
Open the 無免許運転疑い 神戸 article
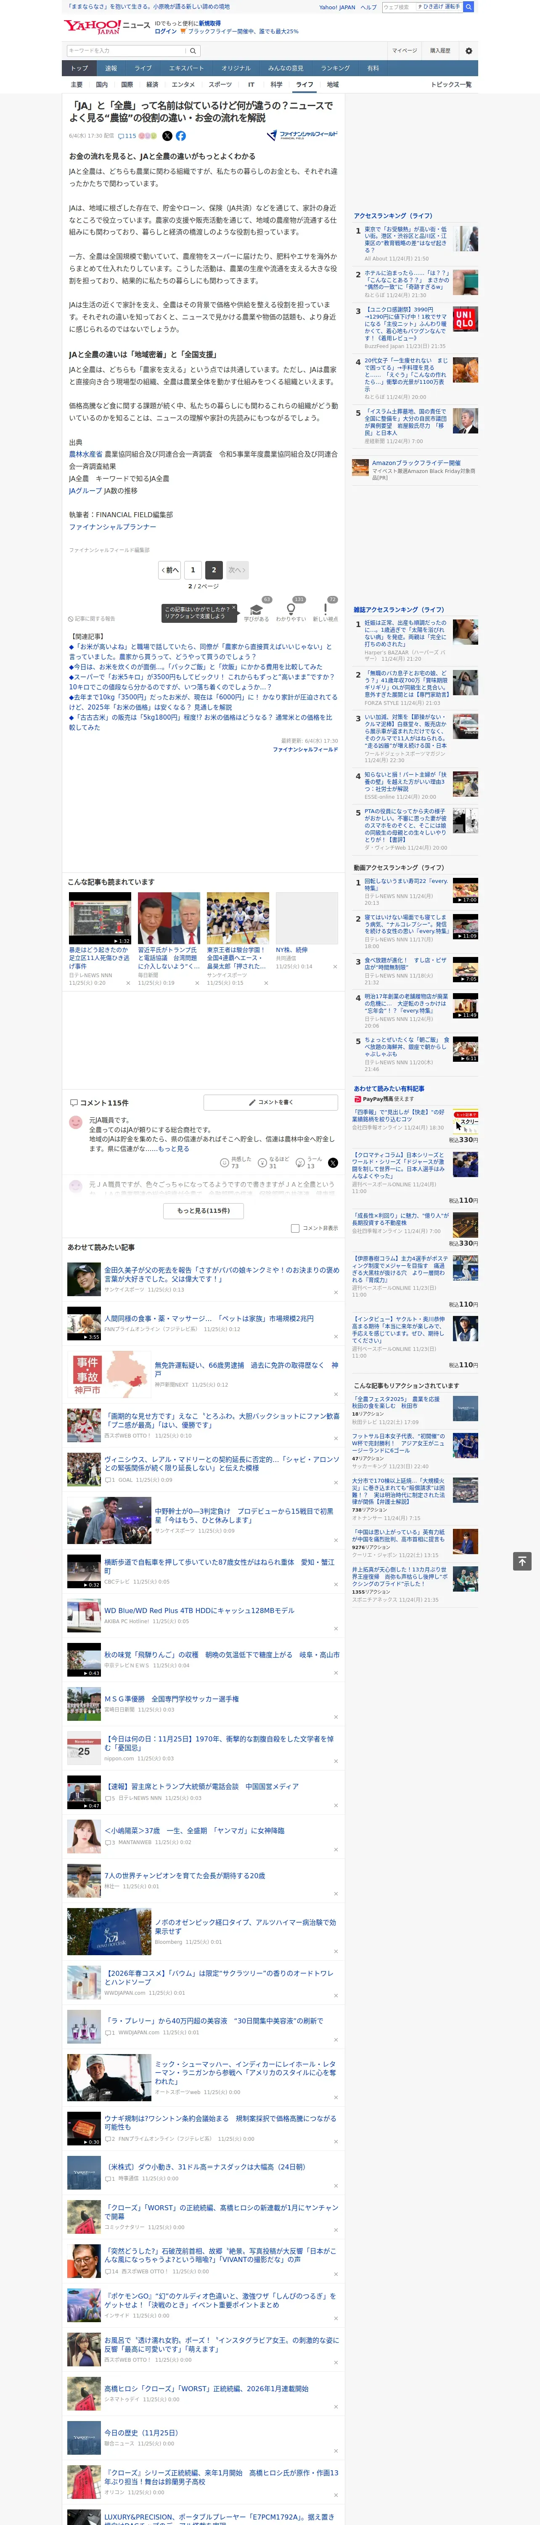pos(246,1369)
